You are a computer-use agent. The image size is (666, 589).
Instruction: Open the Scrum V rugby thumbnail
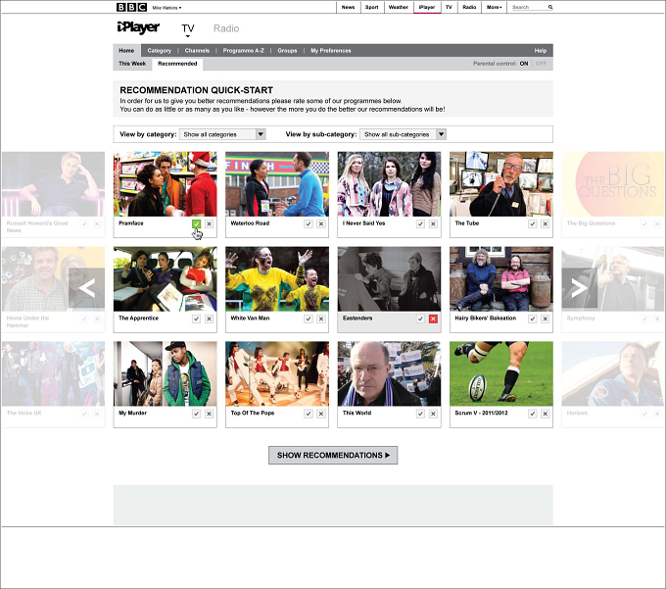(x=501, y=373)
